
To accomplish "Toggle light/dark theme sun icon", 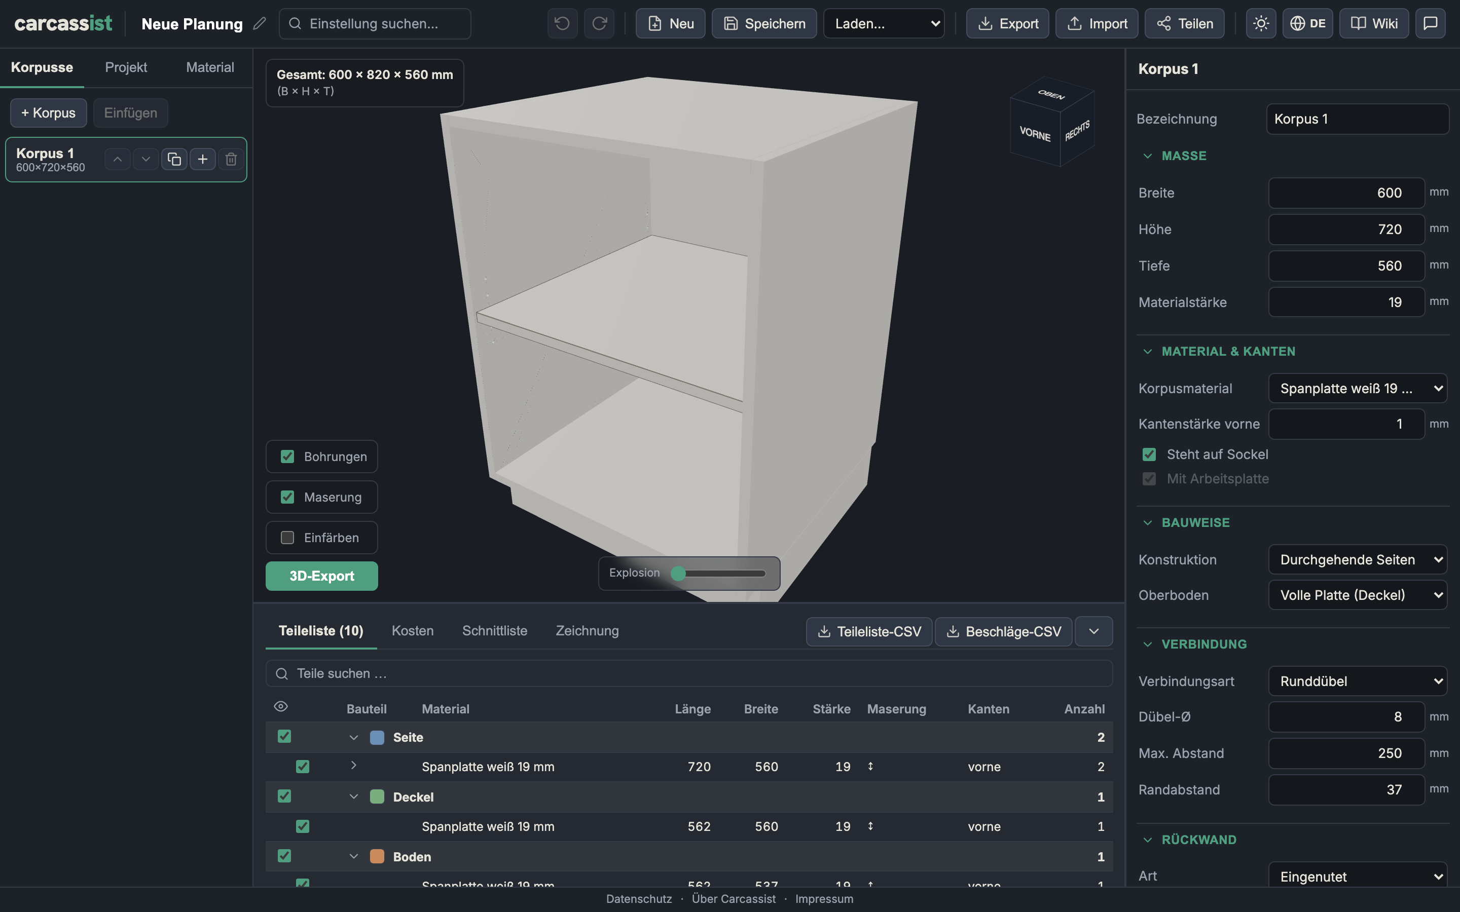I will pos(1261,23).
